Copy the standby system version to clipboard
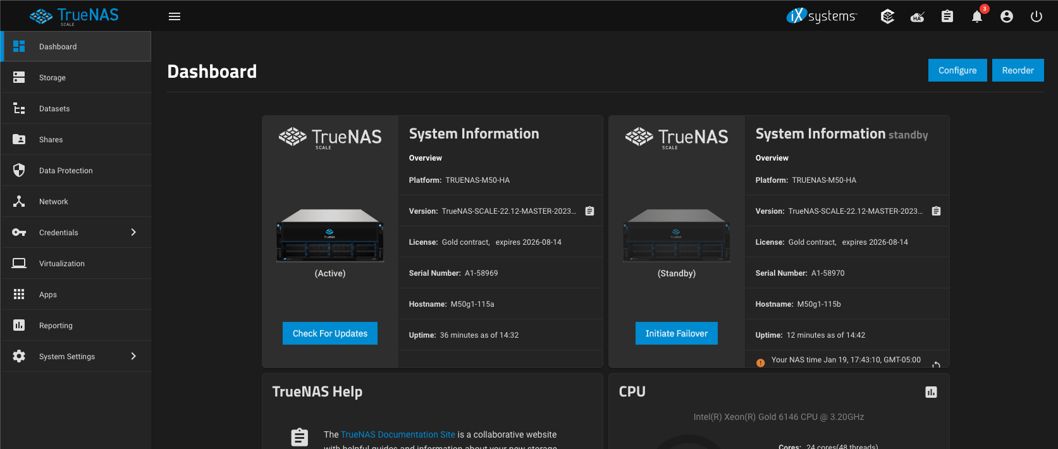1058x449 pixels. 936,211
